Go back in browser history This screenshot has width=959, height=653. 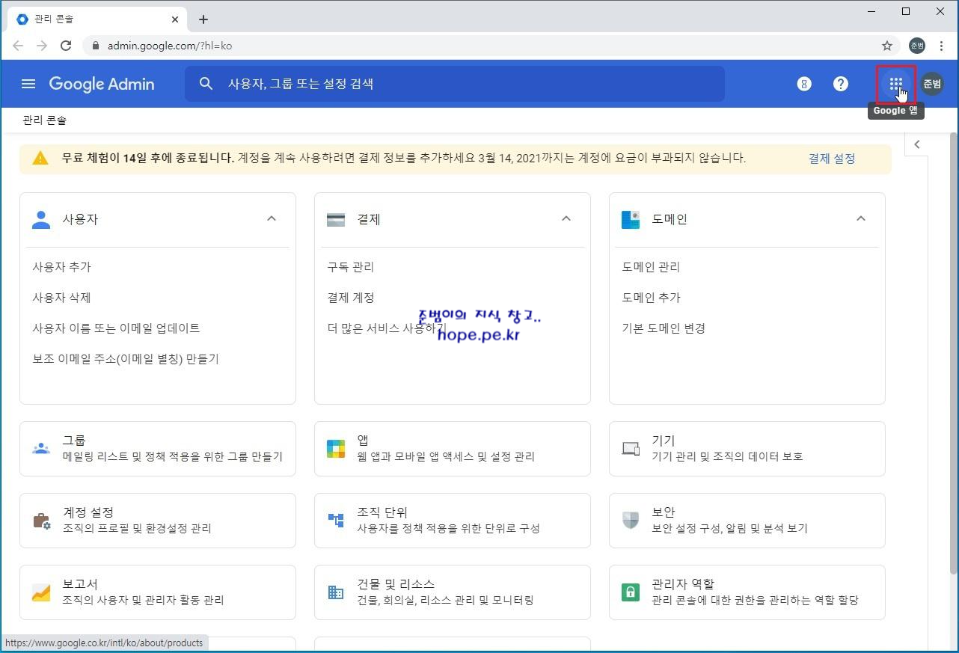[x=18, y=46]
